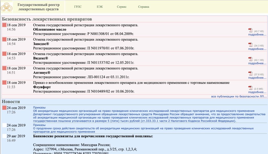This screenshot has width=268, height=154.
Task: Open the PDF icon for Заведос
Action: [x=250, y=45]
